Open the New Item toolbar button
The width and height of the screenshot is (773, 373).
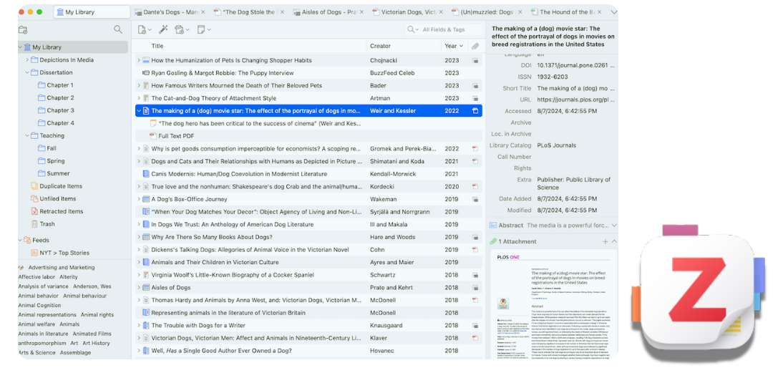click(x=145, y=29)
